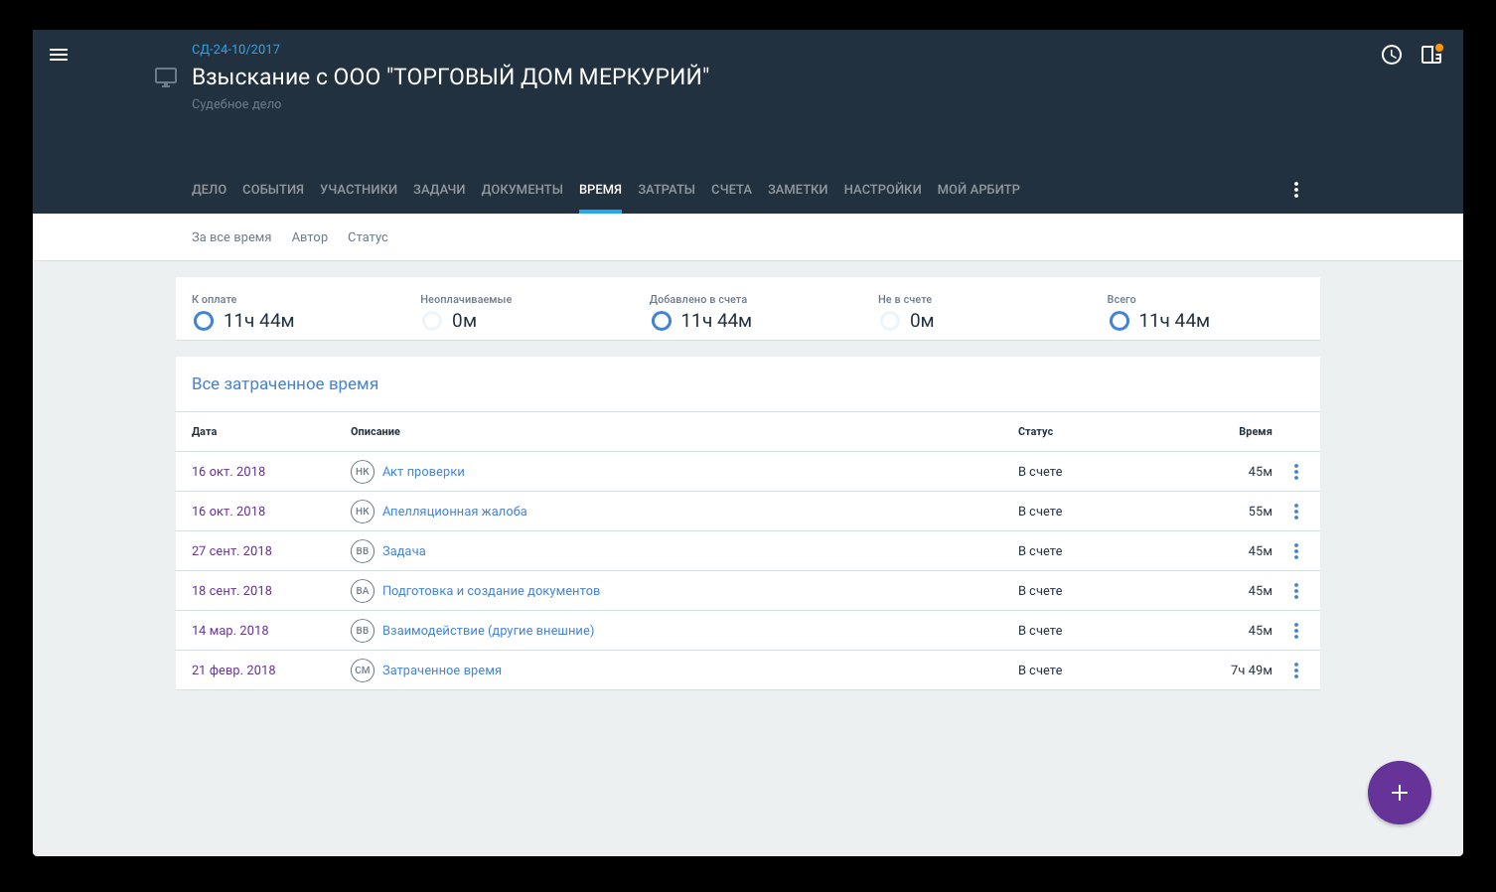Click the date 18 сент. 2018

[231, 591]
